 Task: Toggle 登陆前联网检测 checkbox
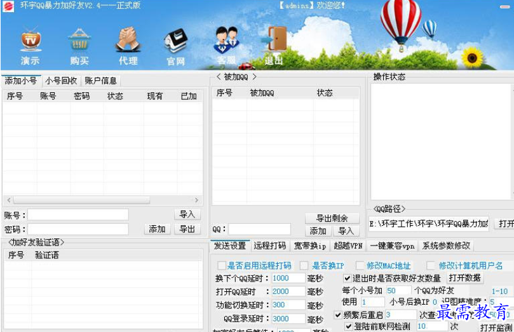point(348,326)
